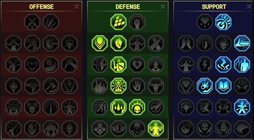Deselect the green skull sunburst mastery
Viewport: 254px width, 140px height.
click(x=137, y=107)
